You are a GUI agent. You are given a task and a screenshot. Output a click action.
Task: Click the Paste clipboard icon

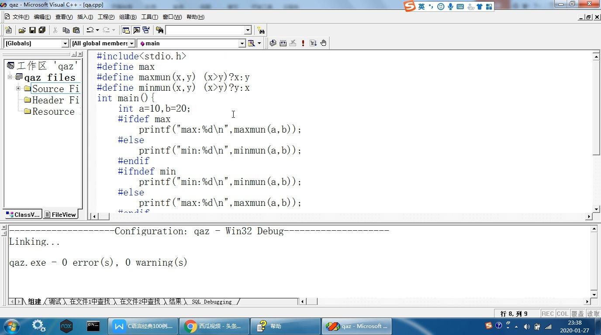tap(76, 30)
